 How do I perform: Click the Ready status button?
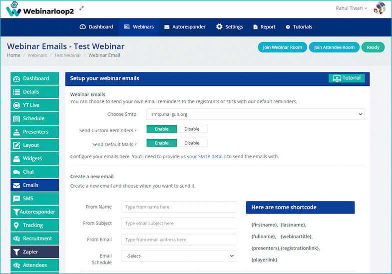[373, 47]
